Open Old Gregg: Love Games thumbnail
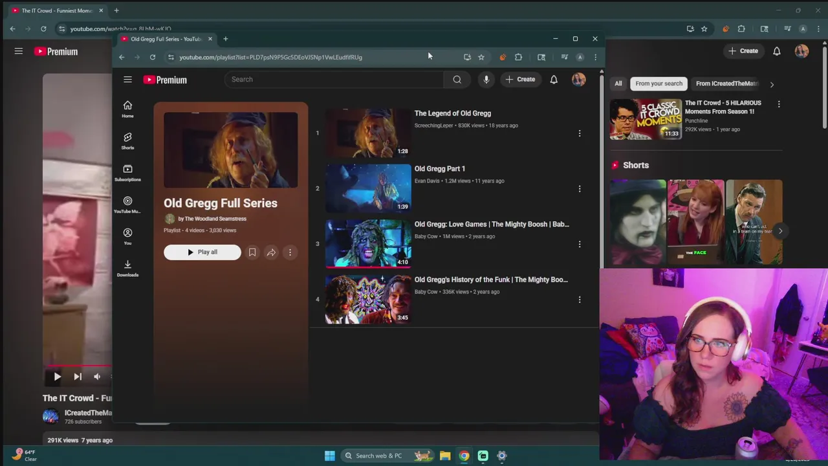 [x=368, y=244]
